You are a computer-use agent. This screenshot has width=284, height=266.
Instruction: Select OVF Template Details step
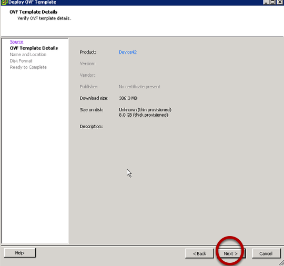(x=34, y=48)
